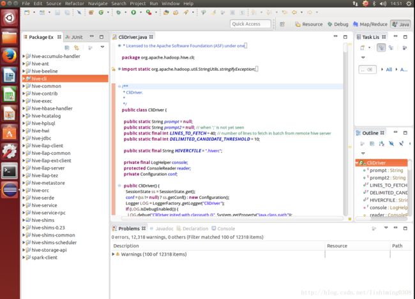This screenshot has width=415, height=299.
Task: Expand the hive-common project
Action: (x=24, y=86)
